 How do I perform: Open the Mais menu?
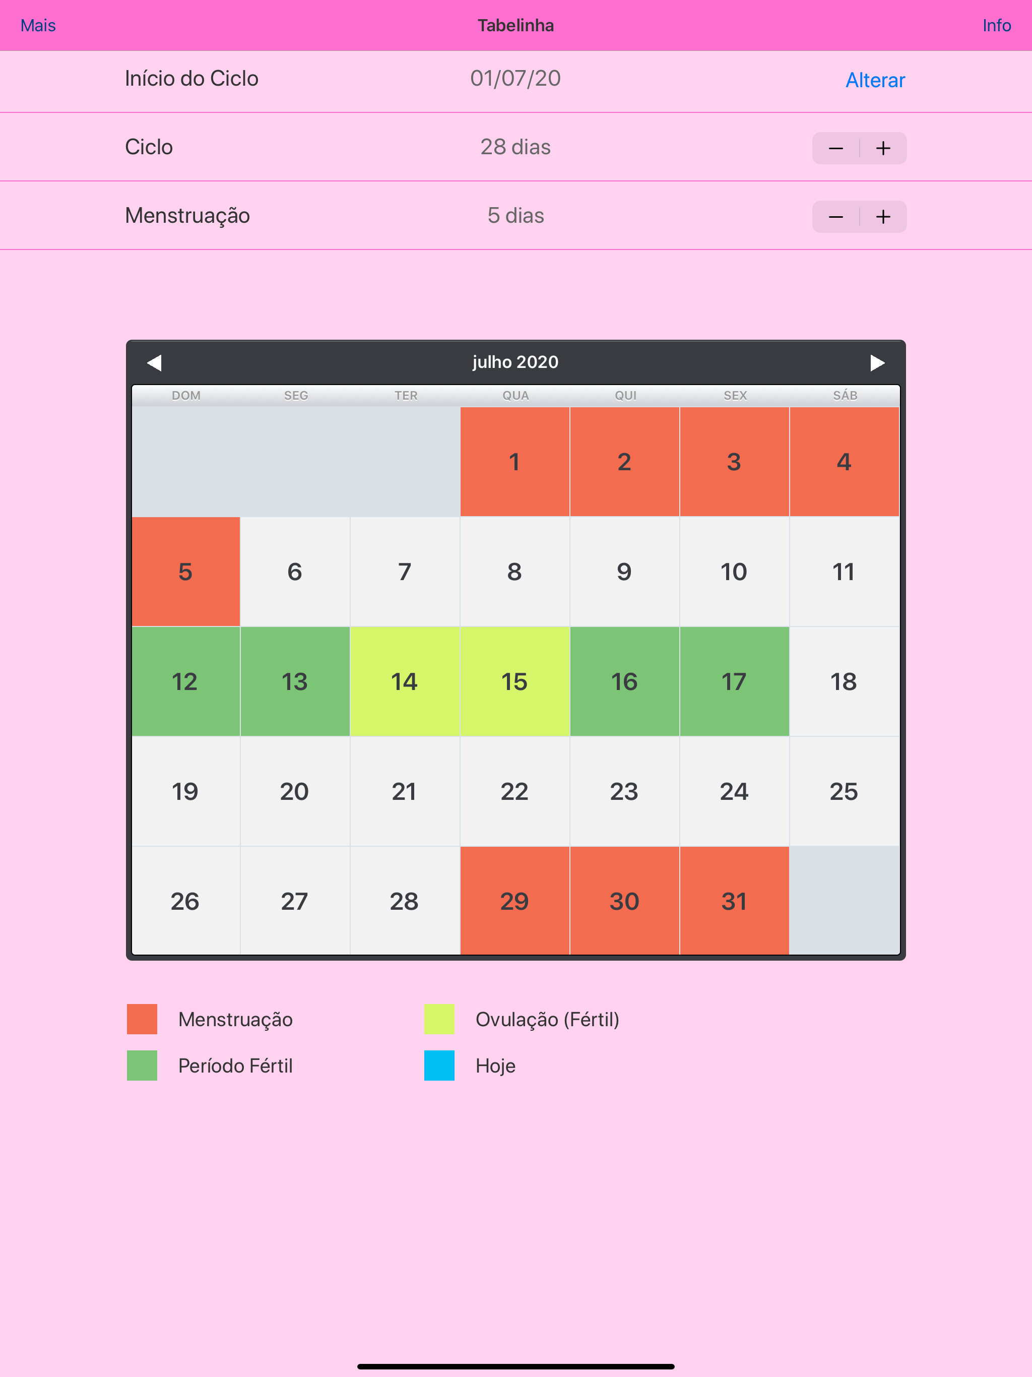point(38,26)
